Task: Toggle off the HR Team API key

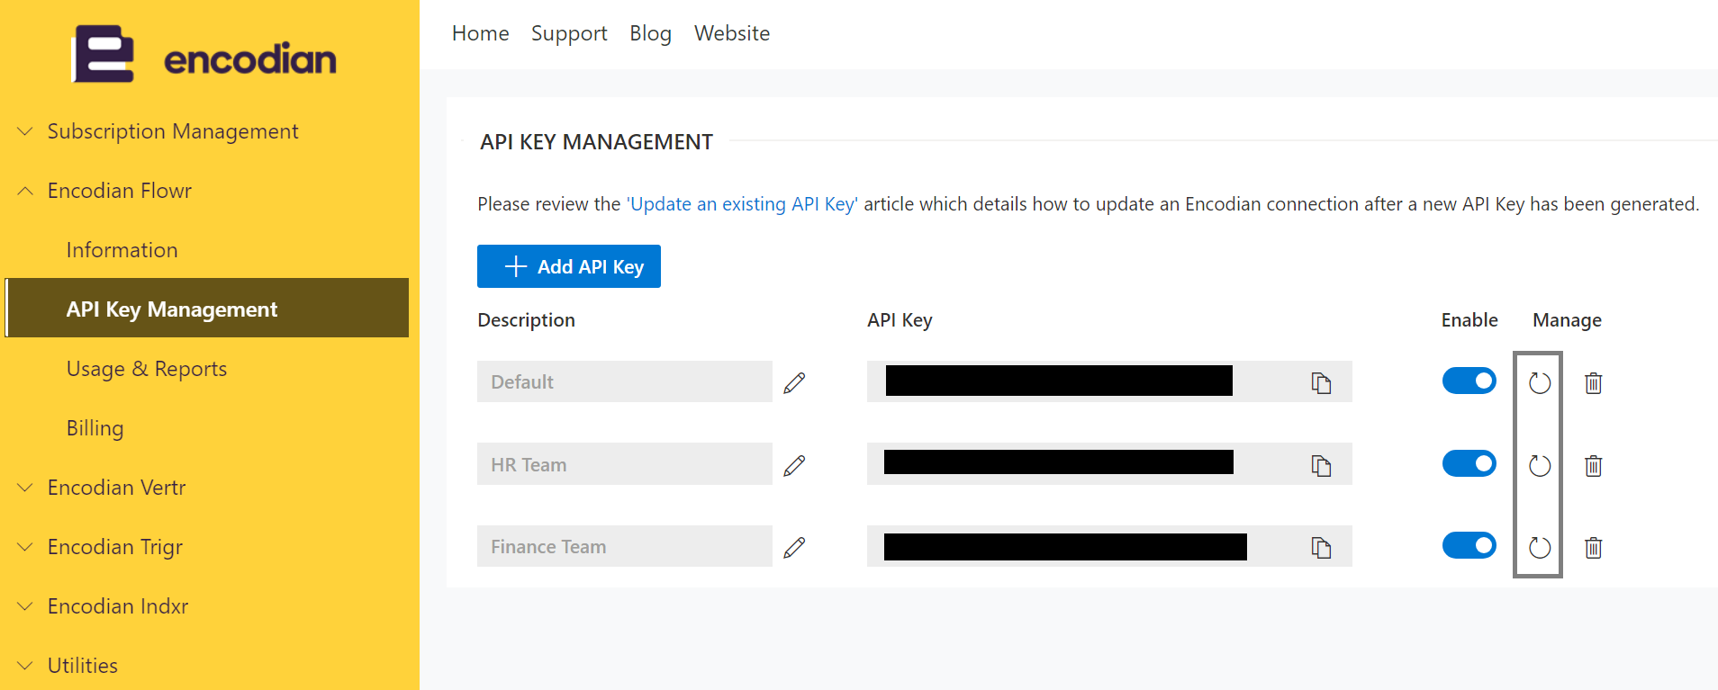Action: [1469, 463]
